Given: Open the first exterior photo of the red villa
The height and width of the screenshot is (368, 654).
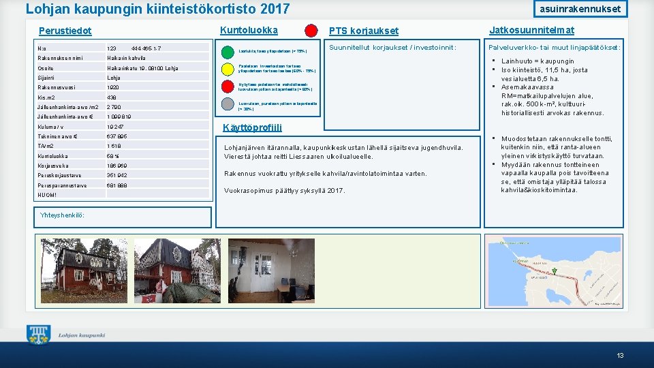Looking at the screenshot, I should pyautogui.click(x=84, y=271).
